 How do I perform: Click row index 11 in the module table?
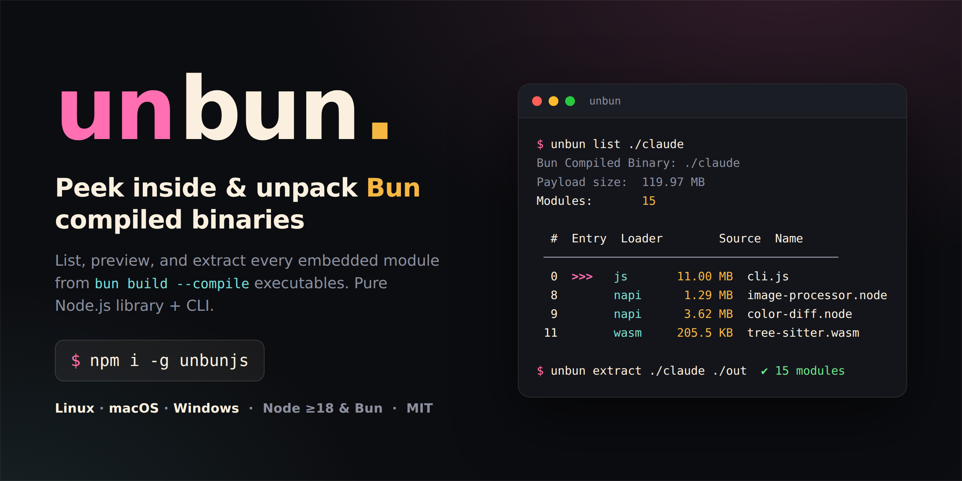551,333
